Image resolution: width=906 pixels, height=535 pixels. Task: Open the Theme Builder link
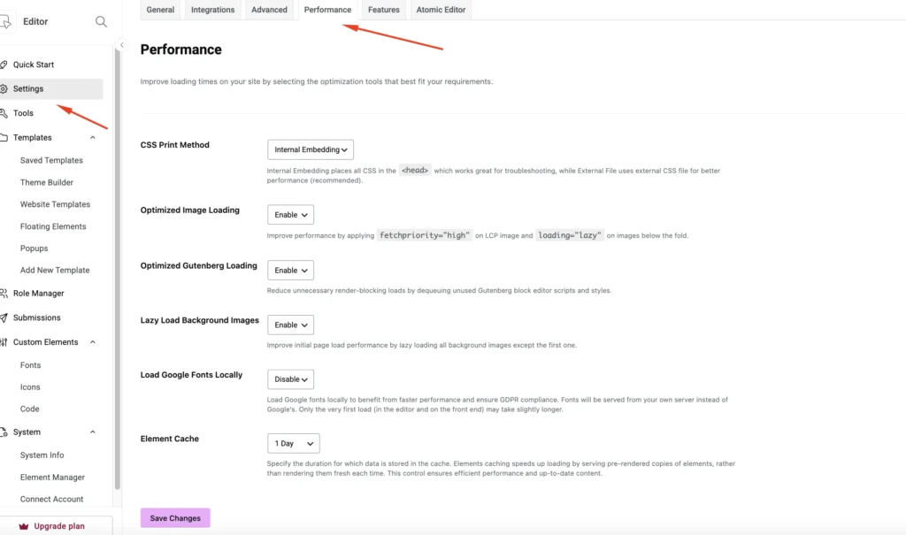[x=47, y=182]
